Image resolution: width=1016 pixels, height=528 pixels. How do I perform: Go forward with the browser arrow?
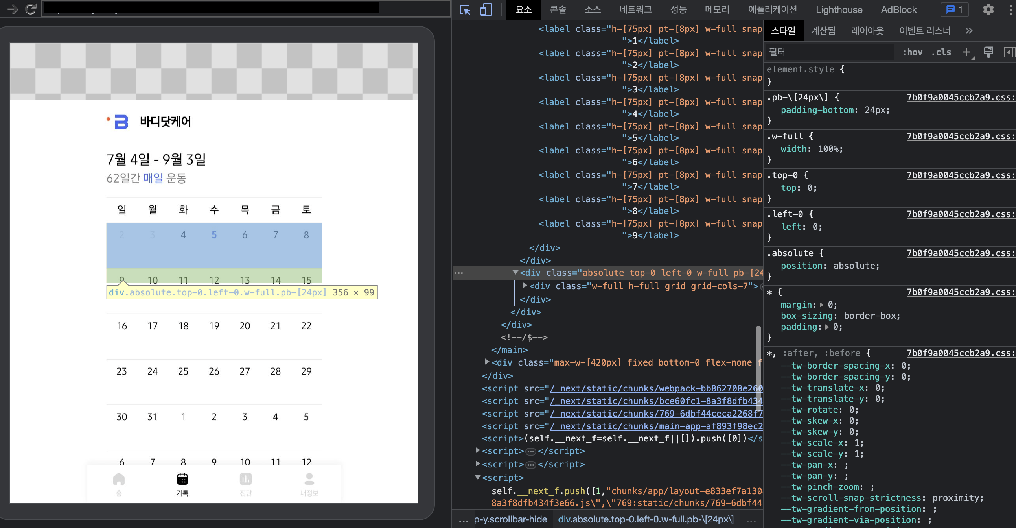[x=13, y=9]
